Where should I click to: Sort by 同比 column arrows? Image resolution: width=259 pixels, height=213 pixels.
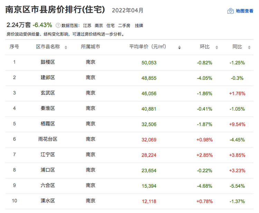(x=249, y=47)
